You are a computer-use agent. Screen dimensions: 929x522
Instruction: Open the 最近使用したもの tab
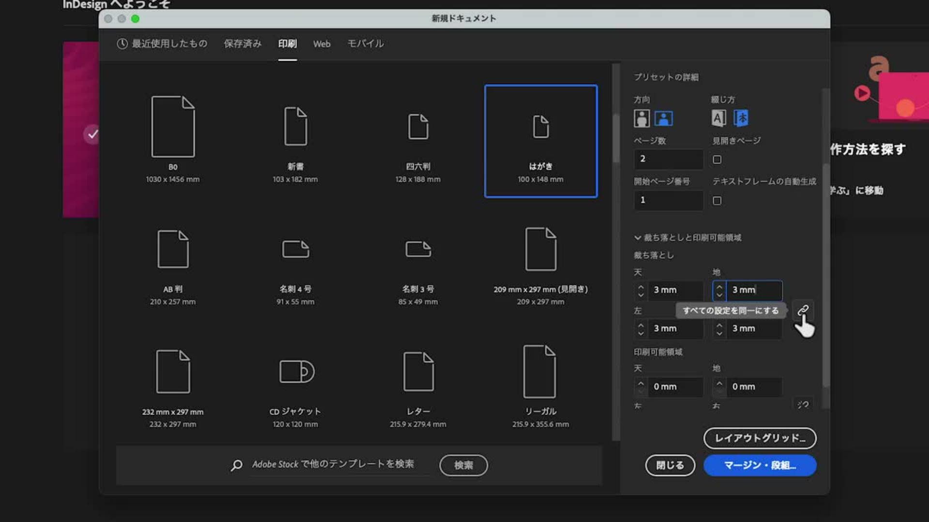[162, 44]
